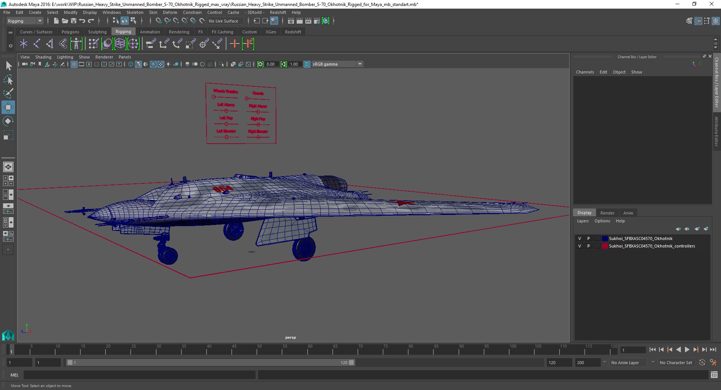The width and height of the screenshot is (721, 390).
Task: Open the Deform menu
Action: click(170, 12)
